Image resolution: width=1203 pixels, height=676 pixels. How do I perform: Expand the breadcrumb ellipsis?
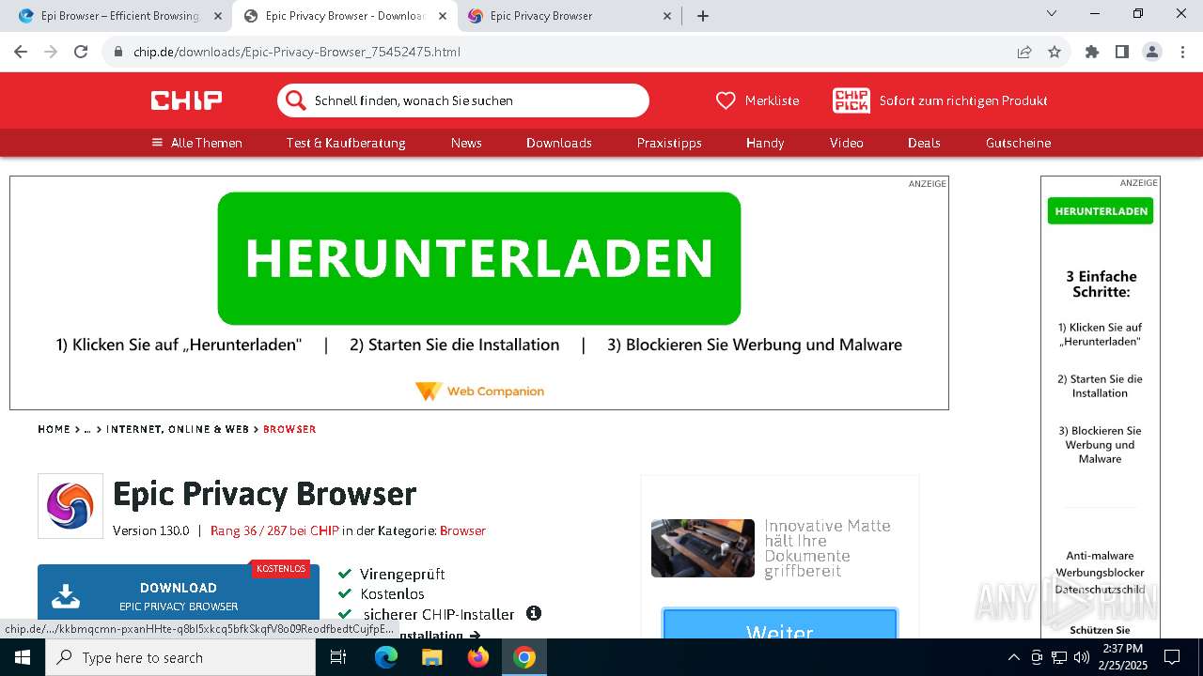[87, 429]
